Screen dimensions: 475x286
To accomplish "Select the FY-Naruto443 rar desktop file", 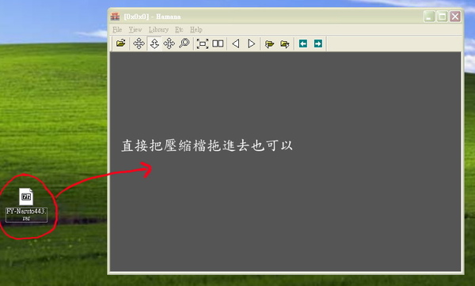I will (x=26, y=205).
